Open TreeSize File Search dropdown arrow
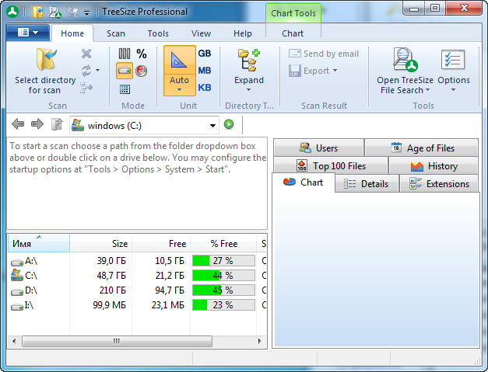The image size is (488, 372). click(427, 90)
